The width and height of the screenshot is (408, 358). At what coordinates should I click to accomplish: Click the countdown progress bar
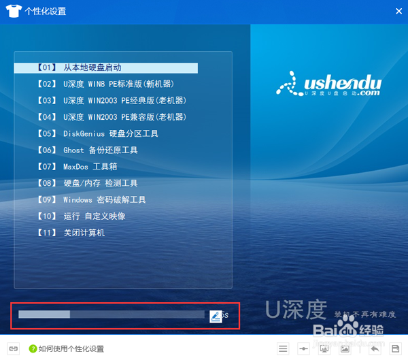[x=112, y=314]
